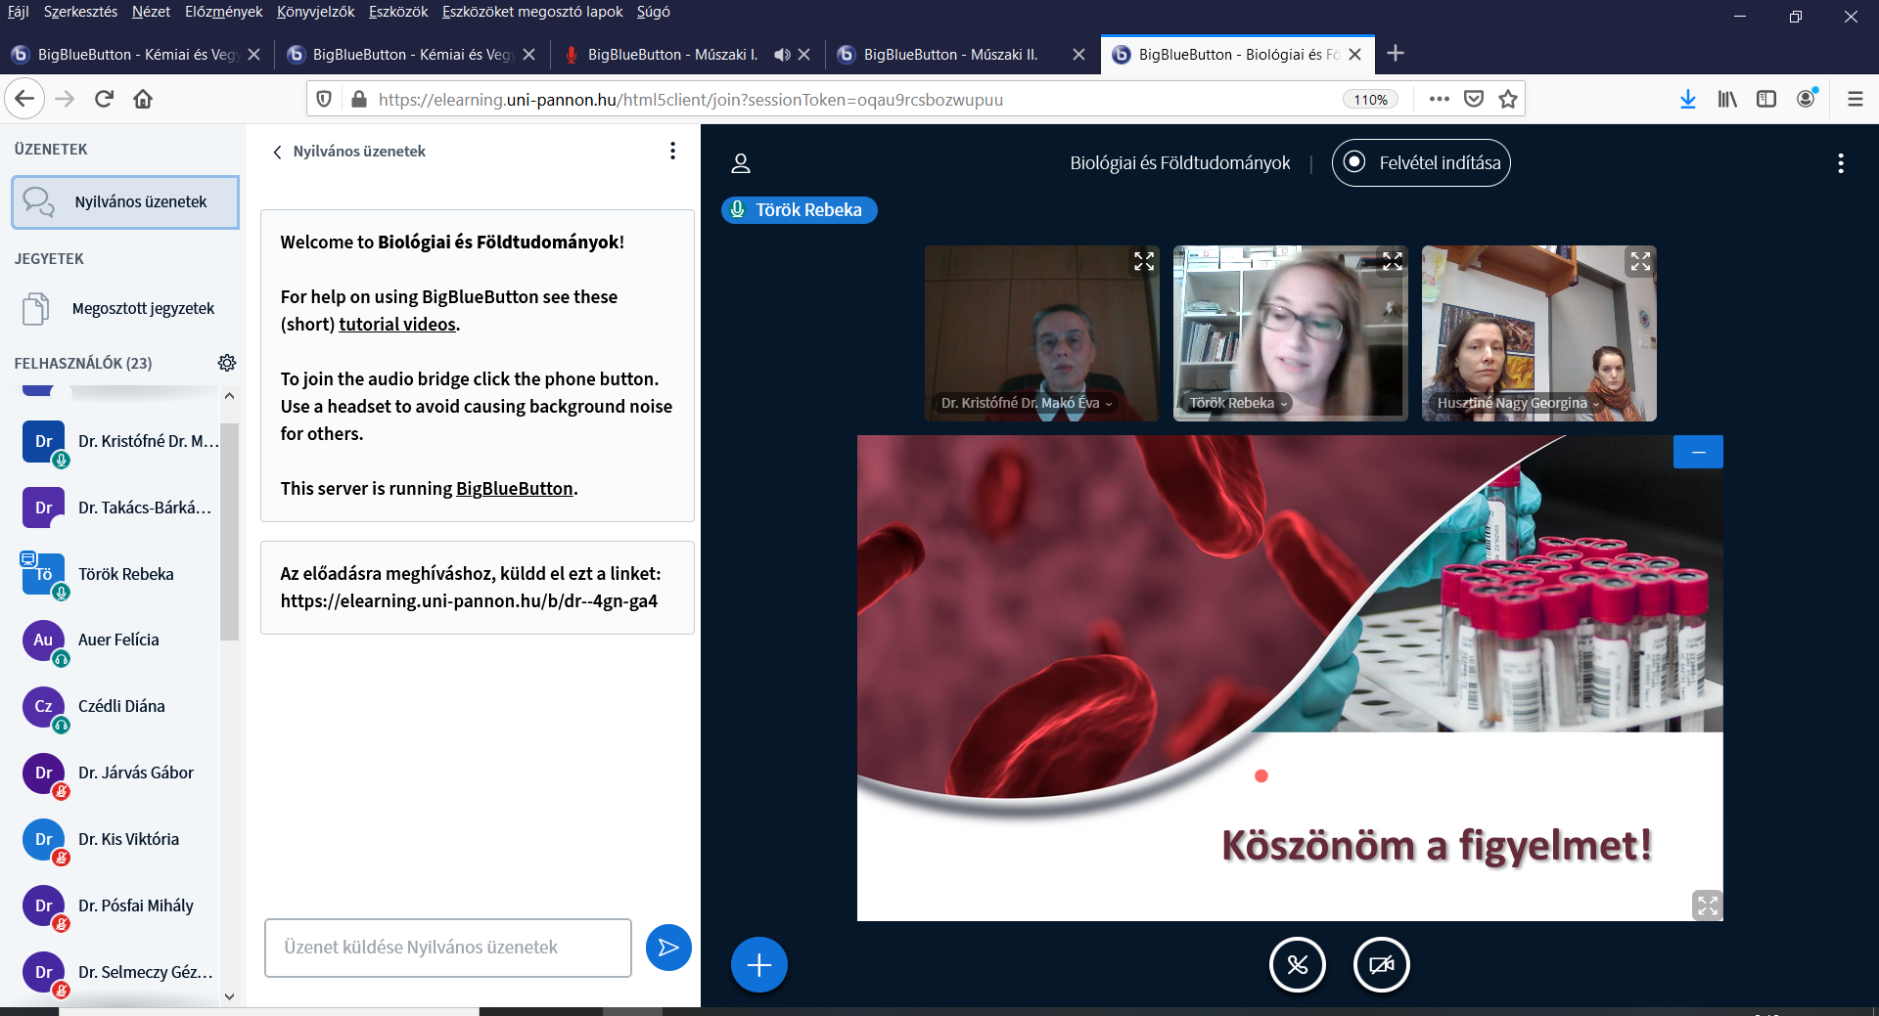Click the send message arrow button

[x=668, y=948]
